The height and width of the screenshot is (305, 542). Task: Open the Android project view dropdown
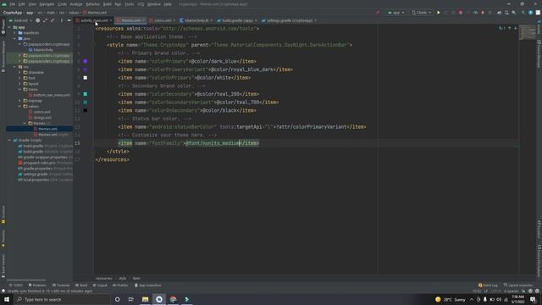pyautogui.click(x=20, y=20)
